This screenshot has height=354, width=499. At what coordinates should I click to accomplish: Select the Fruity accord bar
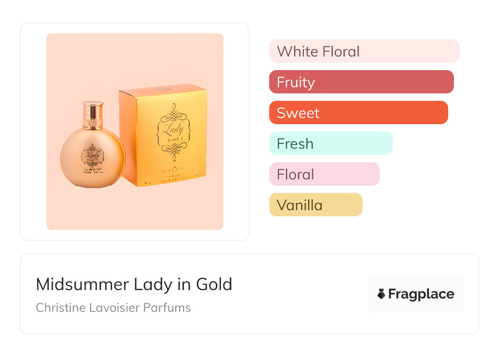(361, 82)
